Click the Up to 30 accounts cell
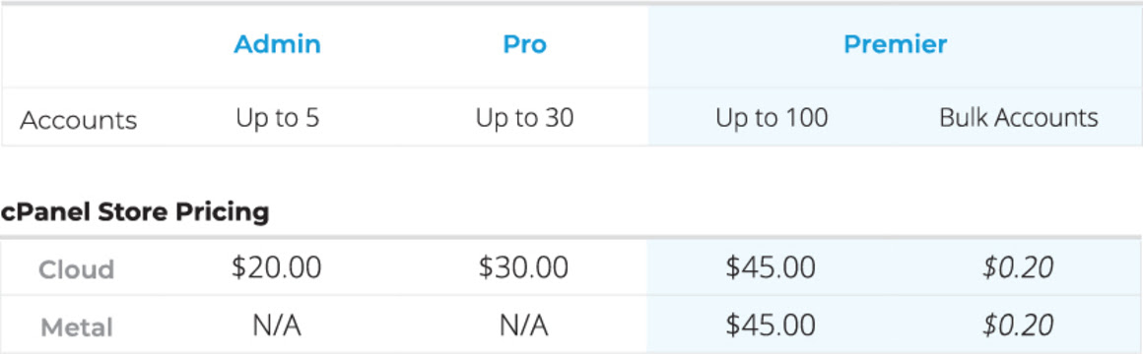 coord(525,118)
